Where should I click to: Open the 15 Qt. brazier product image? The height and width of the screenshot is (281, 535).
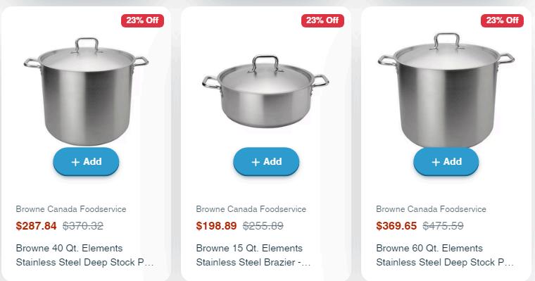tap(265, 92)
